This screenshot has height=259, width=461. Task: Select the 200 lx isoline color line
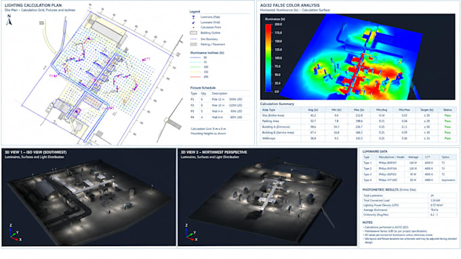[195, 77]
